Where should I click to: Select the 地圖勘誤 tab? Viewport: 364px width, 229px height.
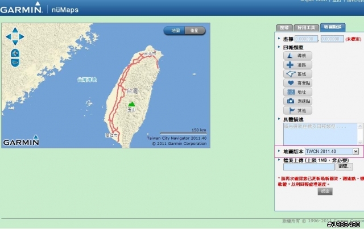333,27
